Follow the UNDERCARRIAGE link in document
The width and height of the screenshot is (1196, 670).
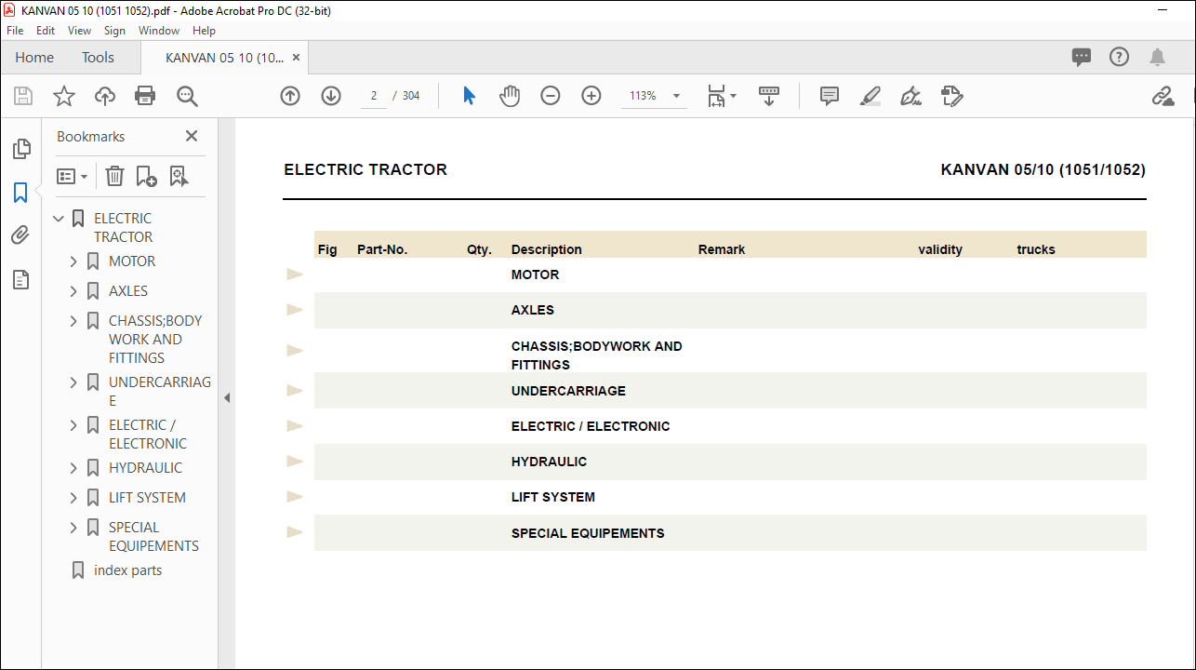[568, 391]
